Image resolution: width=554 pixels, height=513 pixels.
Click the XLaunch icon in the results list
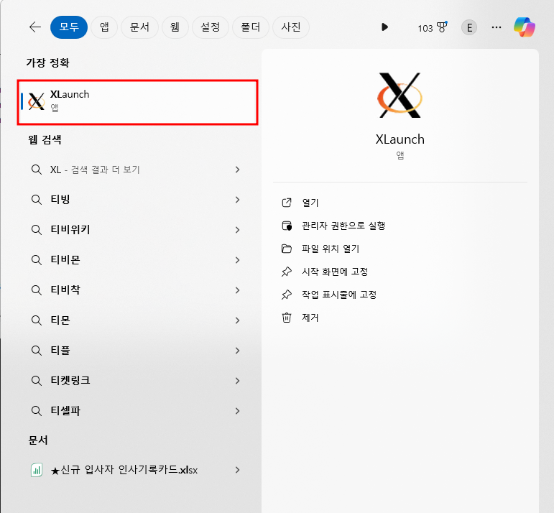coord(37,101)
